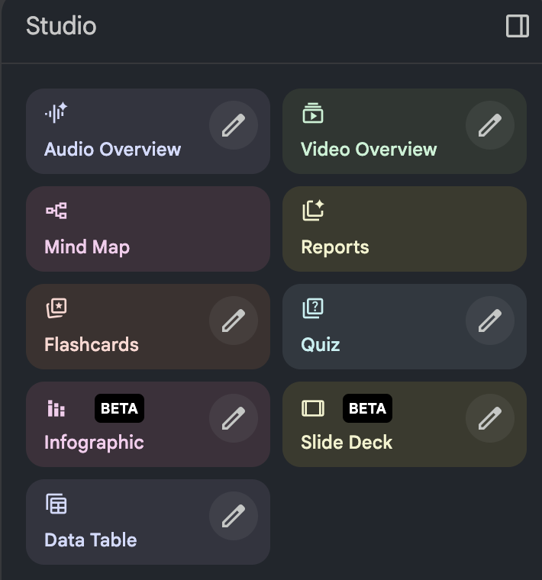Collapse the Studio side panel icon

(x=518, y=26)
